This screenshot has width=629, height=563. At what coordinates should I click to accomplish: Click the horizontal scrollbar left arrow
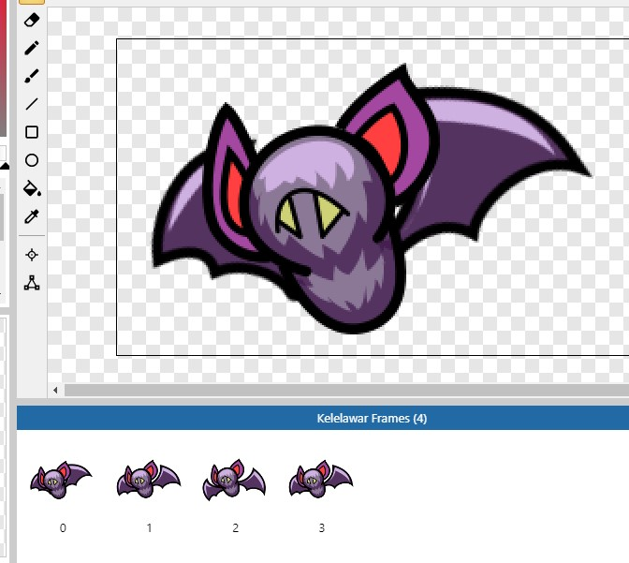point(55,390)
